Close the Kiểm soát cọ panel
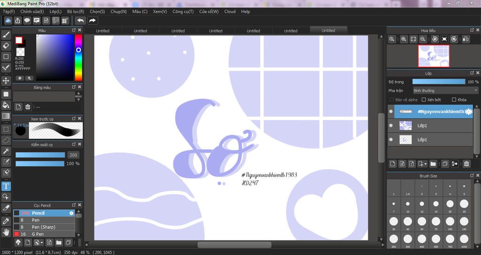This screenshot has height=255, width=481. pyautogui.click(x=79, y=144)
